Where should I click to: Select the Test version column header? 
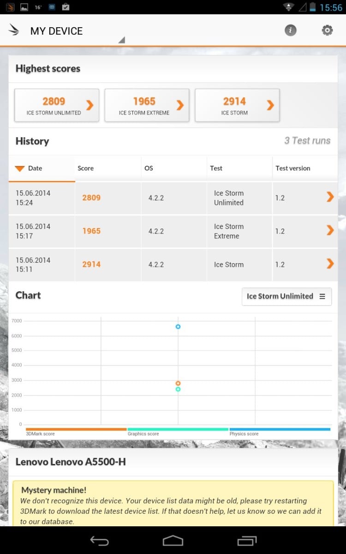pos(305,169)
